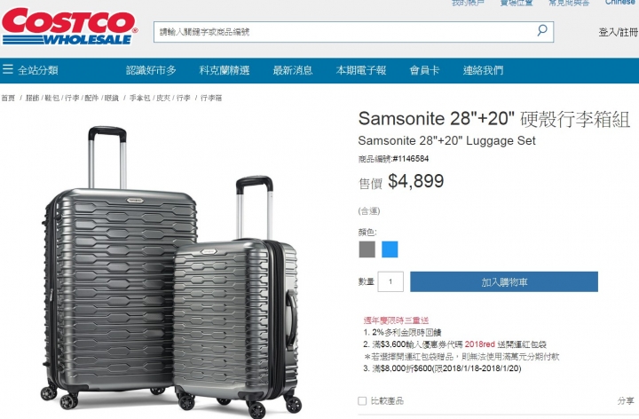Focus the keyword search box

[344, 32]
